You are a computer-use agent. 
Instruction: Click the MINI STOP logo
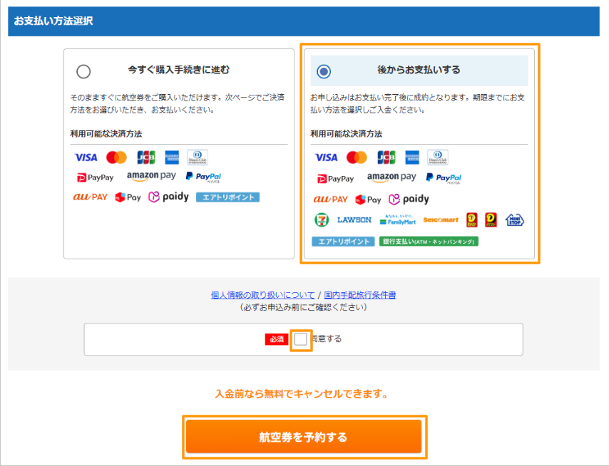pos(514,220)
